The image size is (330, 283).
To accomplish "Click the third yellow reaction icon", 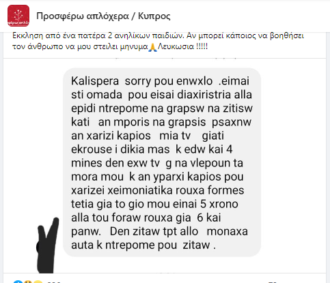I will tap(38, 282).
